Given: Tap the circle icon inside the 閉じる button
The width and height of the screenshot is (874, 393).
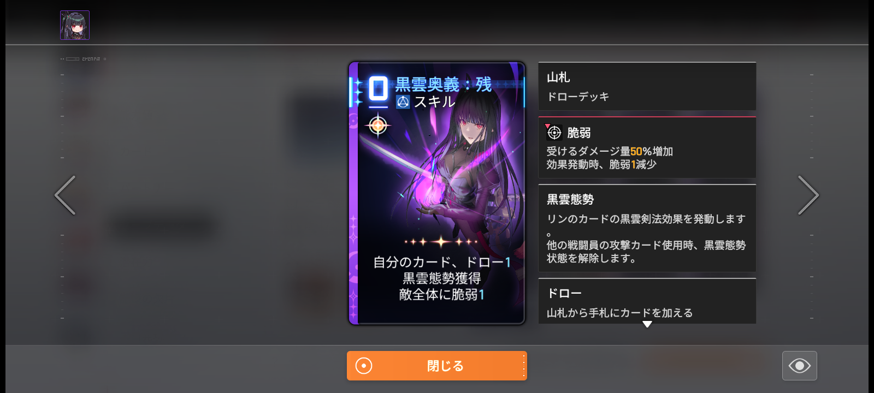Looking at the screenshot, I should (x=364, y=366).
